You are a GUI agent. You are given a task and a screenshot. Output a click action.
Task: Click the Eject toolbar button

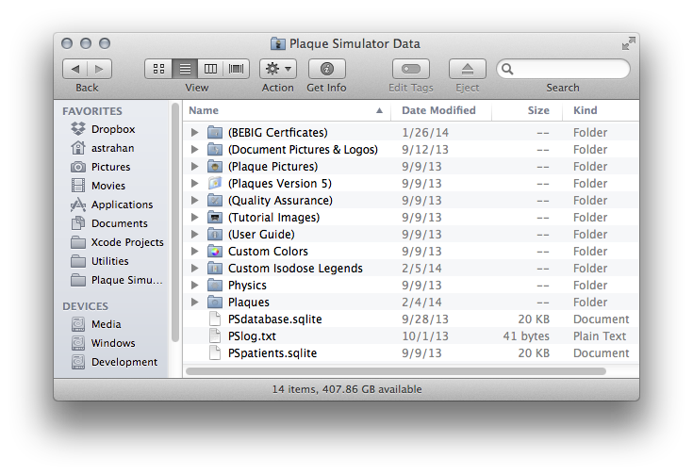tap(467, 69)
